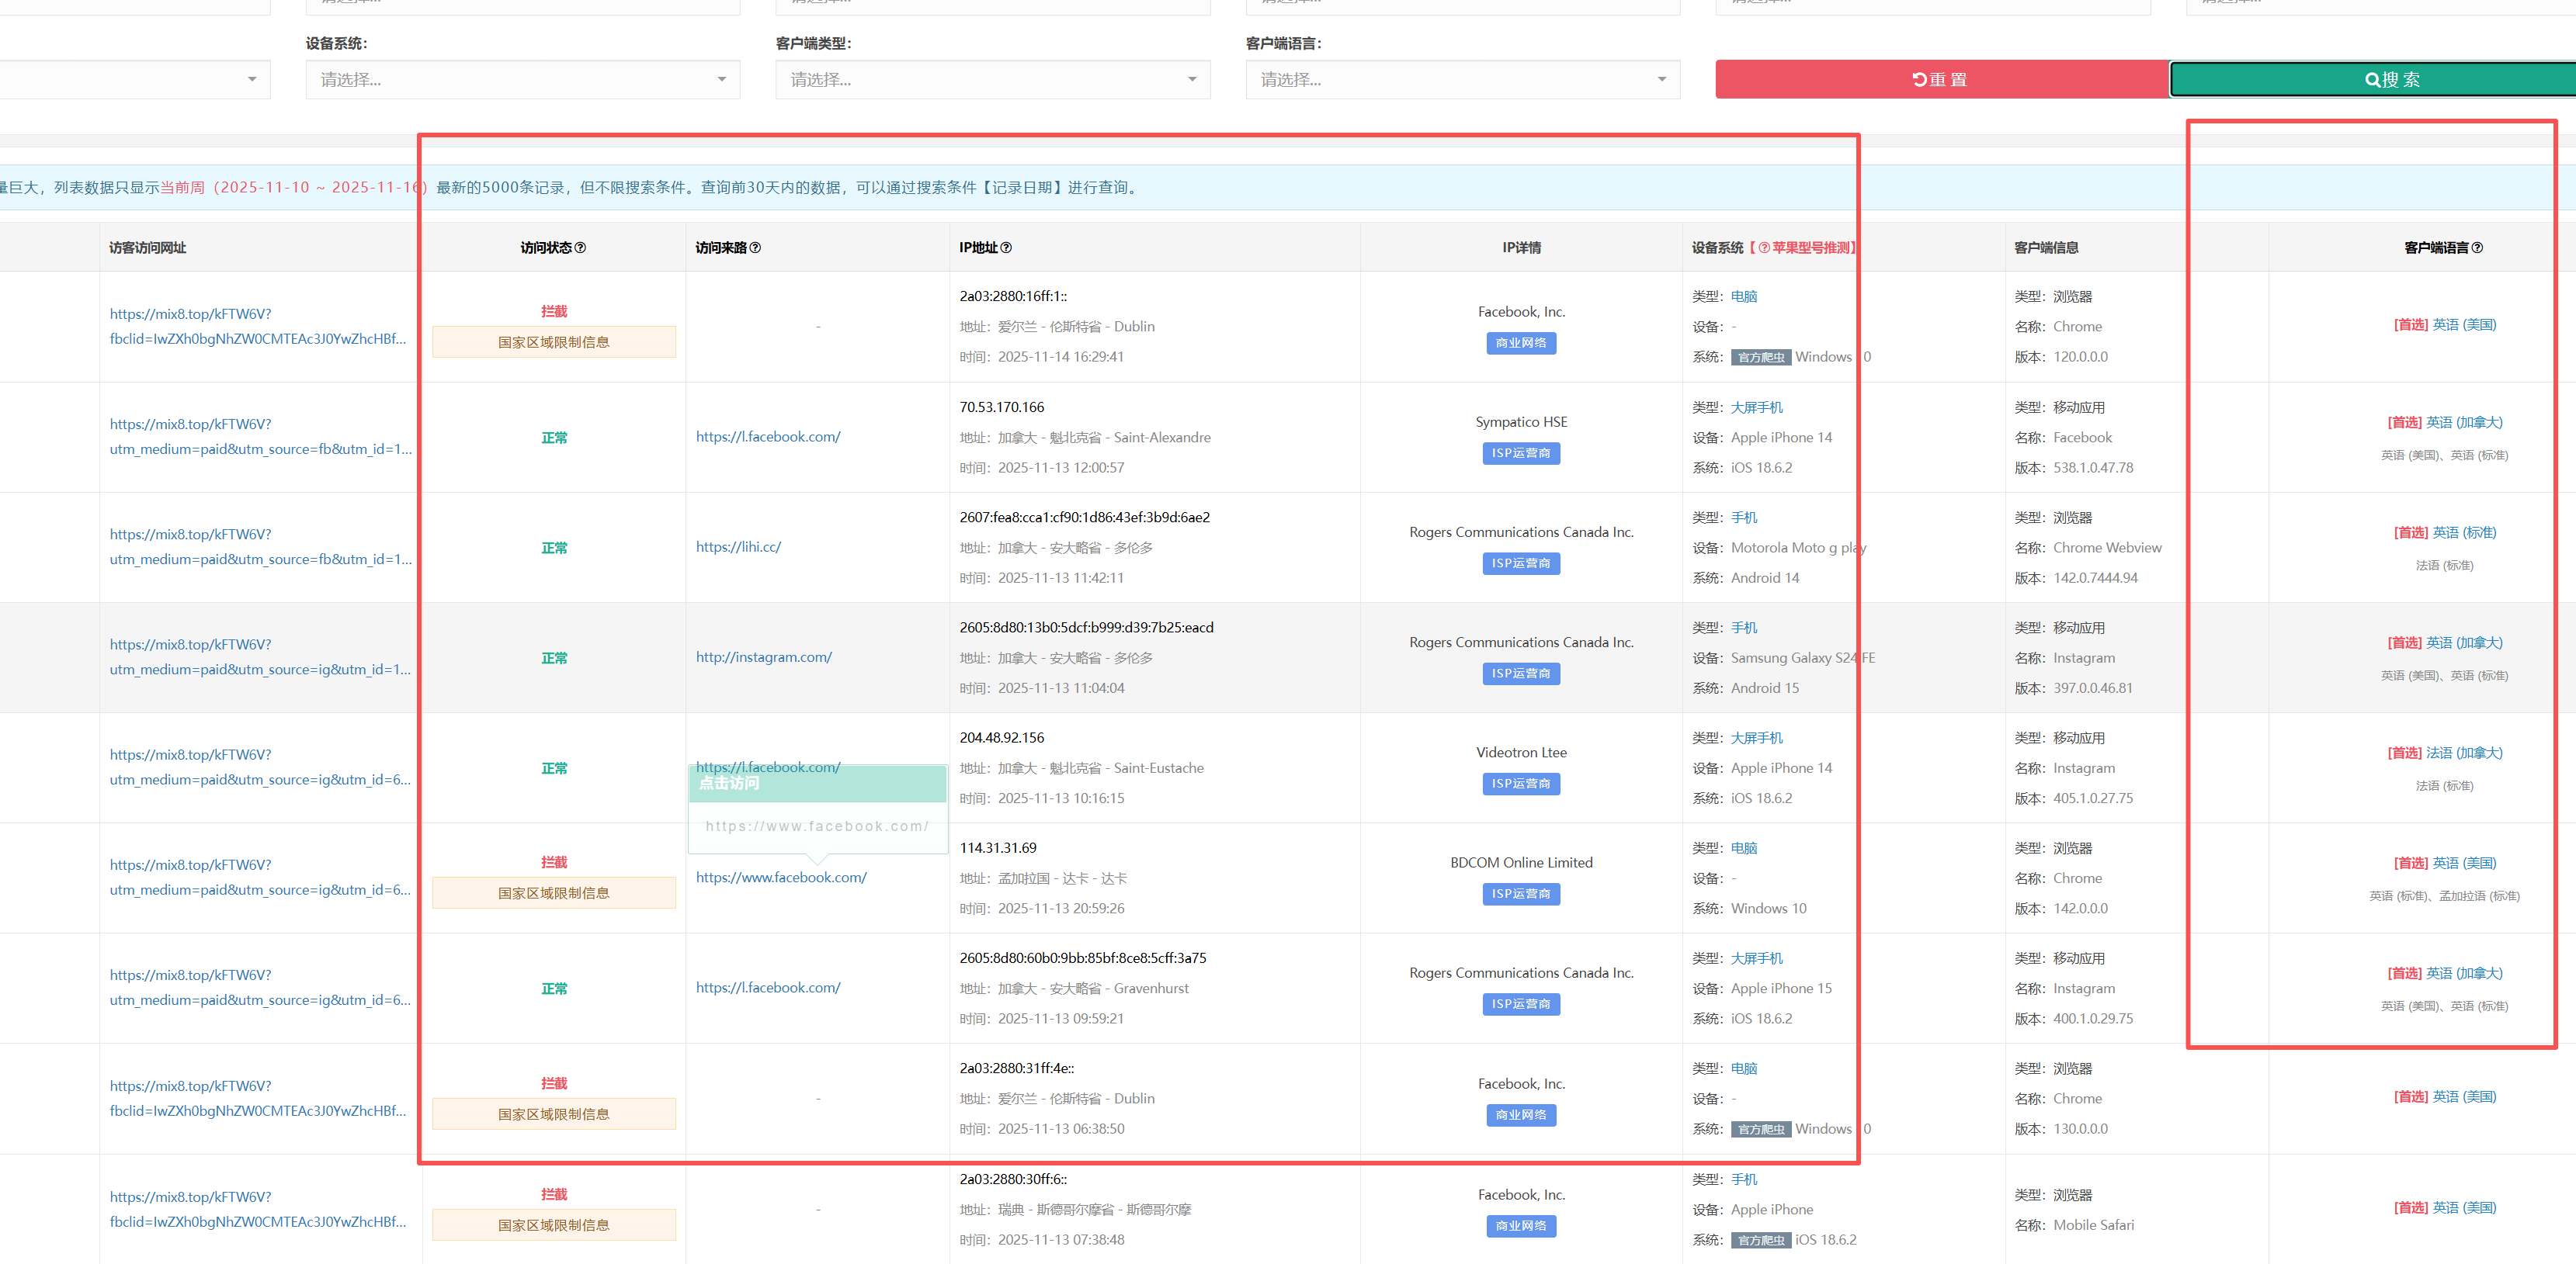Open the 客户端类型 dropdown
This screenshot has height=1264, width=2576.
pos(992,80)
